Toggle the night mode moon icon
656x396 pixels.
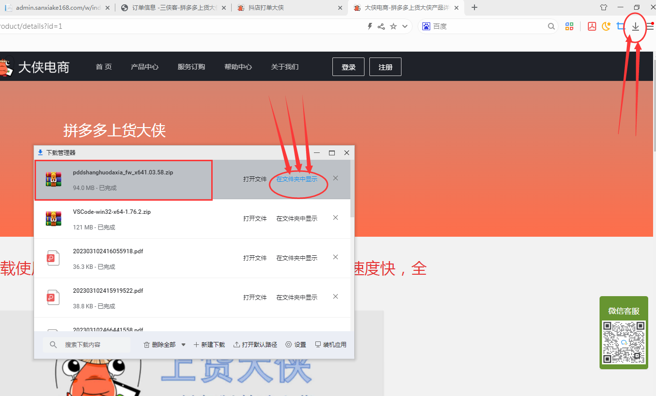point(606,26)
